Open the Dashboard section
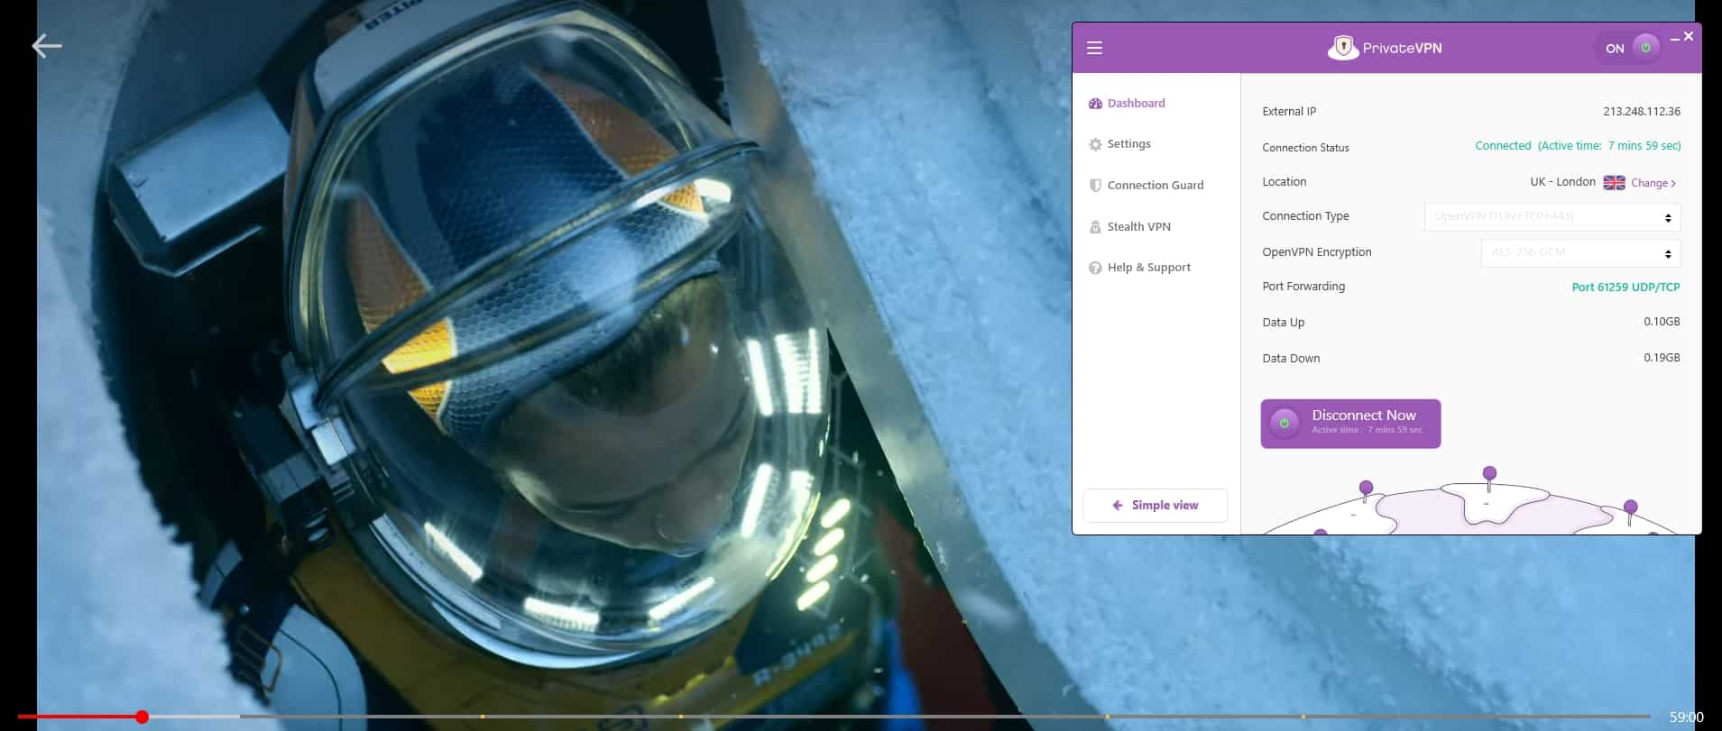1722x731 pixels. point(1127,103)
